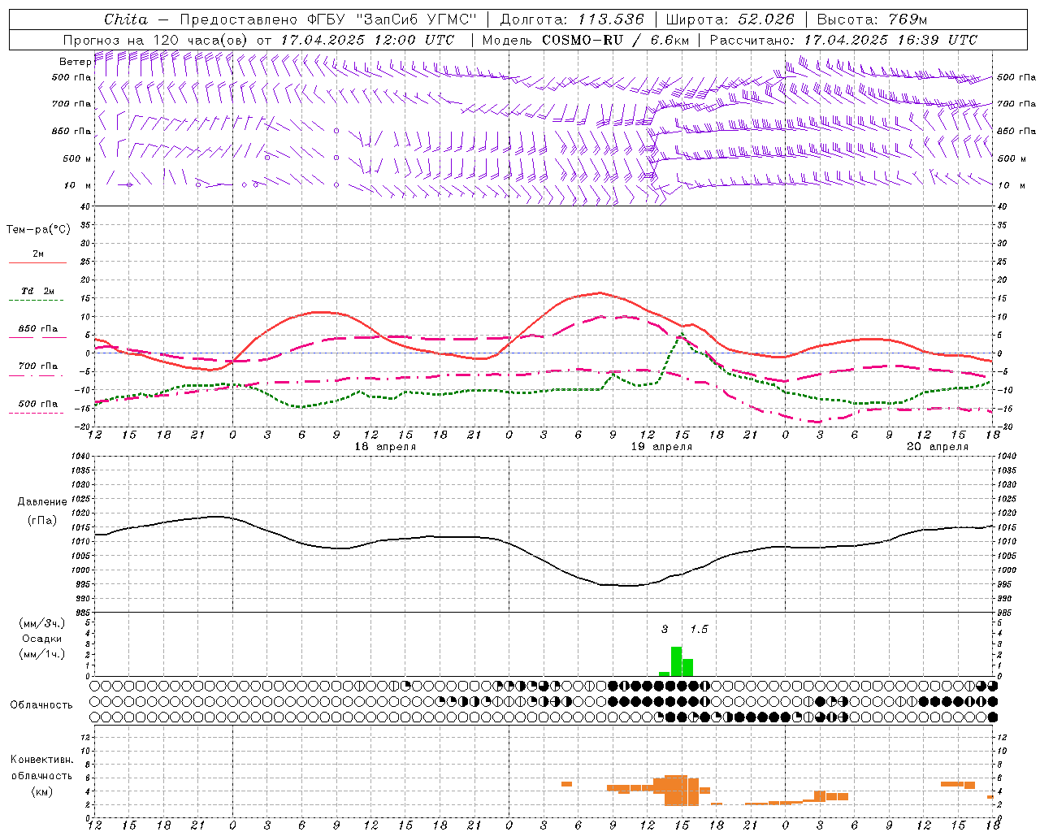
Task: Click the elevation text "Высота: 769м"
Action: 872,19
